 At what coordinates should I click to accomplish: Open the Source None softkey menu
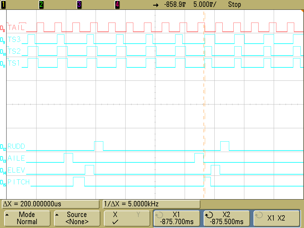pos(77,218)
